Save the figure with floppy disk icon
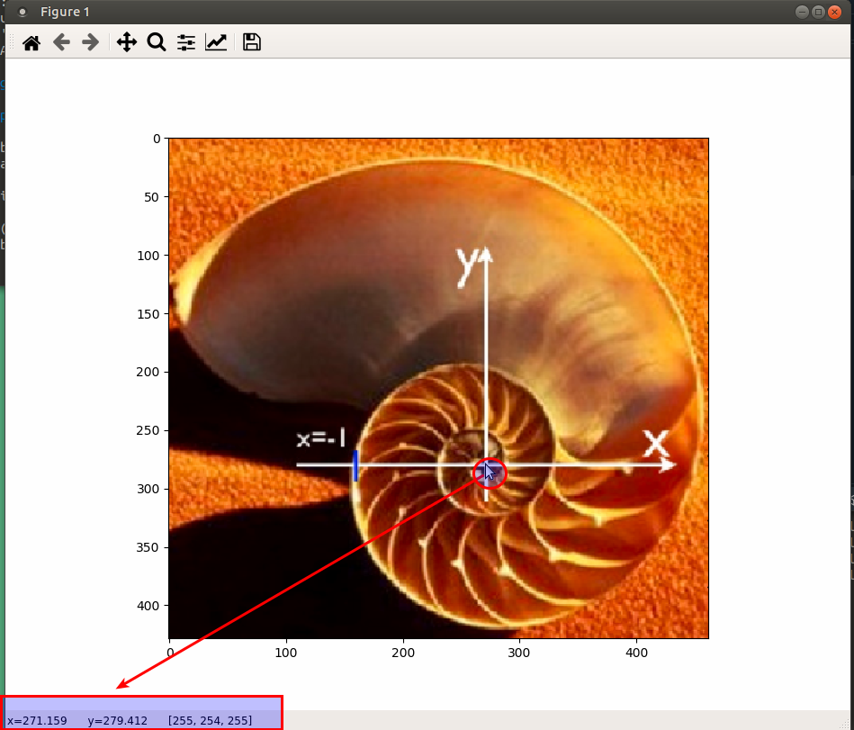This screenshot has width=854, height=730. (x=252, y=42)
